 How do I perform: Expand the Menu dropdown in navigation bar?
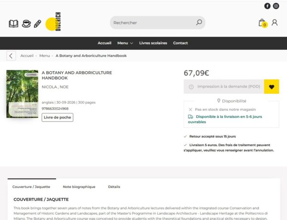tap(125, 43)
